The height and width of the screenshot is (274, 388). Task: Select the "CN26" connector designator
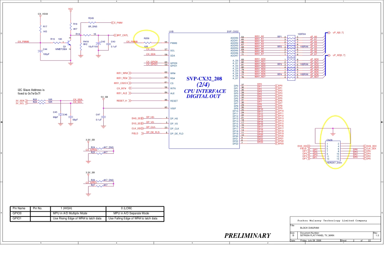pos(329,140)
